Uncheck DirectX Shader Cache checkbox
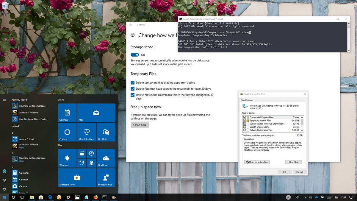 [245, 127]
